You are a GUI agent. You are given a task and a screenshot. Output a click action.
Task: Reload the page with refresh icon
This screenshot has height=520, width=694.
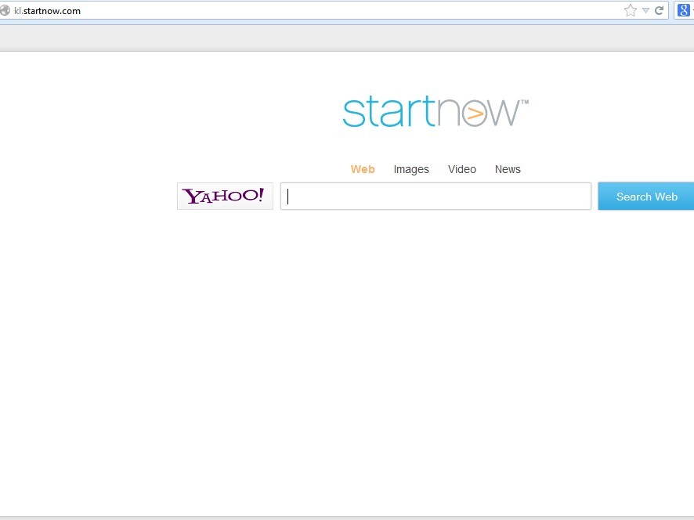(x=659, y=11)
